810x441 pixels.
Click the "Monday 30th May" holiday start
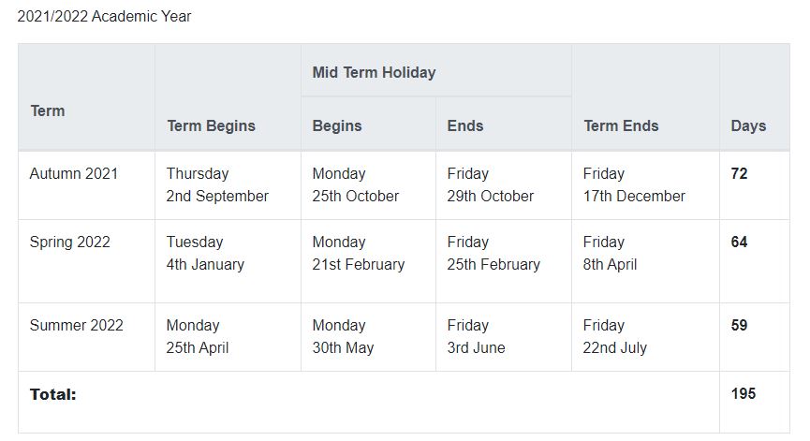(x=343, y=337)
